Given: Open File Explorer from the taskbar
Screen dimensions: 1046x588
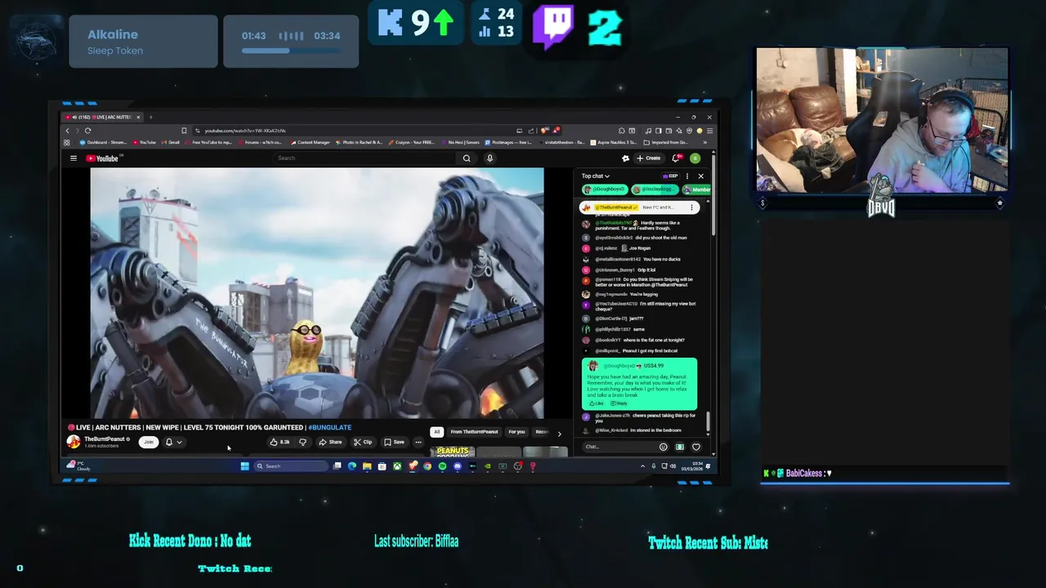Looking at the screenshot, I should click(x=367, y=466).
